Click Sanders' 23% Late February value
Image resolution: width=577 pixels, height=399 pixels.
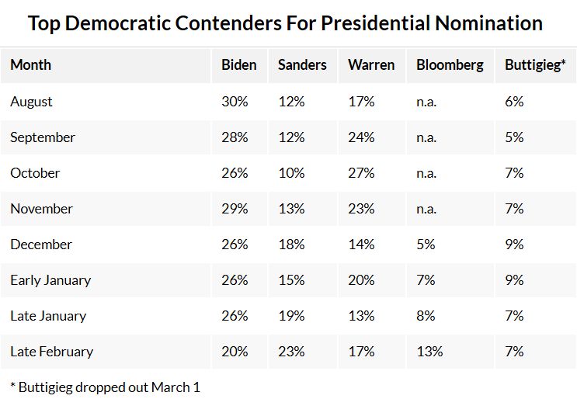coord(291,352)
